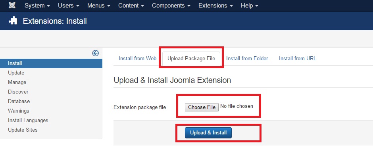Open the Extensions menu in top bar
373x159 pixels.
[215, 6]
